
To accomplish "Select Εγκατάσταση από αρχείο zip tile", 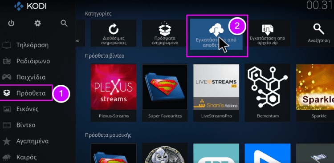I will coord(268,33).
